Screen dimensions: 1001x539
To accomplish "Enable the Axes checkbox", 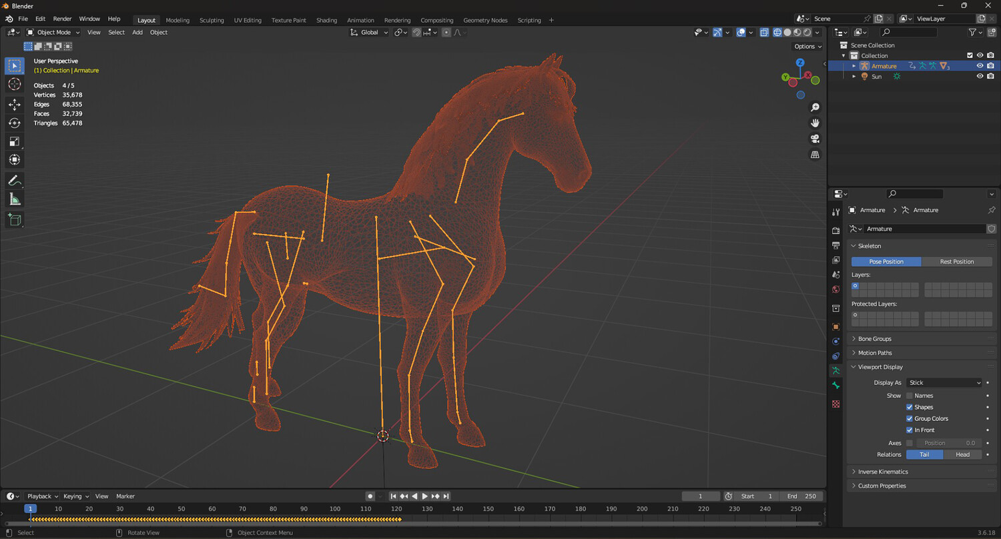I will coord(910,443).
